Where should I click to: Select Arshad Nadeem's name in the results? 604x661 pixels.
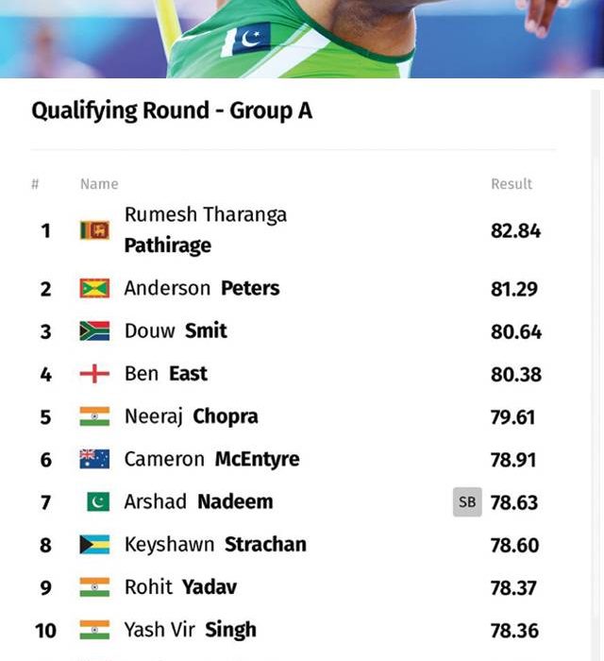(x=199, y=502)
